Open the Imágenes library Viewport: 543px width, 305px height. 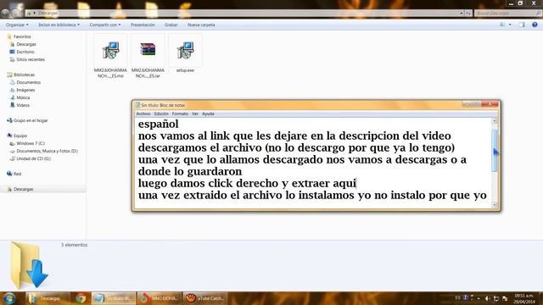click(x=25, y=90)
